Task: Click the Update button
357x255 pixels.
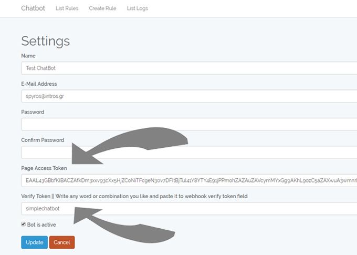Action: point(34,242)
